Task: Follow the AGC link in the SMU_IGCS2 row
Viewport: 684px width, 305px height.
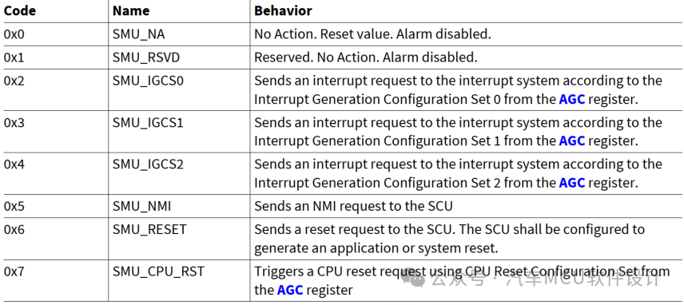Action: [571, 183]
